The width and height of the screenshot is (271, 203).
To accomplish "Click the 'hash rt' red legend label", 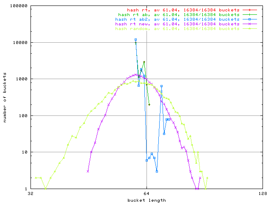I will click(183, 10).
